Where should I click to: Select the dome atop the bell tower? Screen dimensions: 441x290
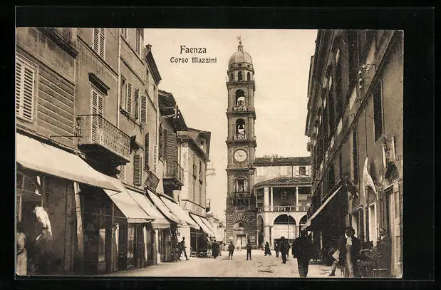coord(240,56)
